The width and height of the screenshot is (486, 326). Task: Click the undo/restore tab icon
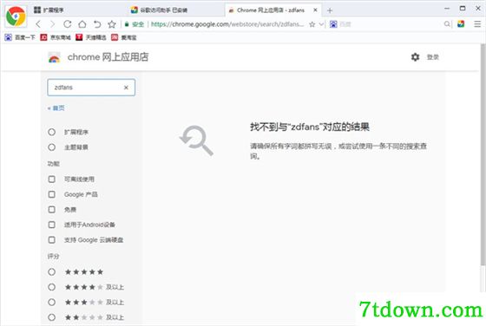coord(97,24)
